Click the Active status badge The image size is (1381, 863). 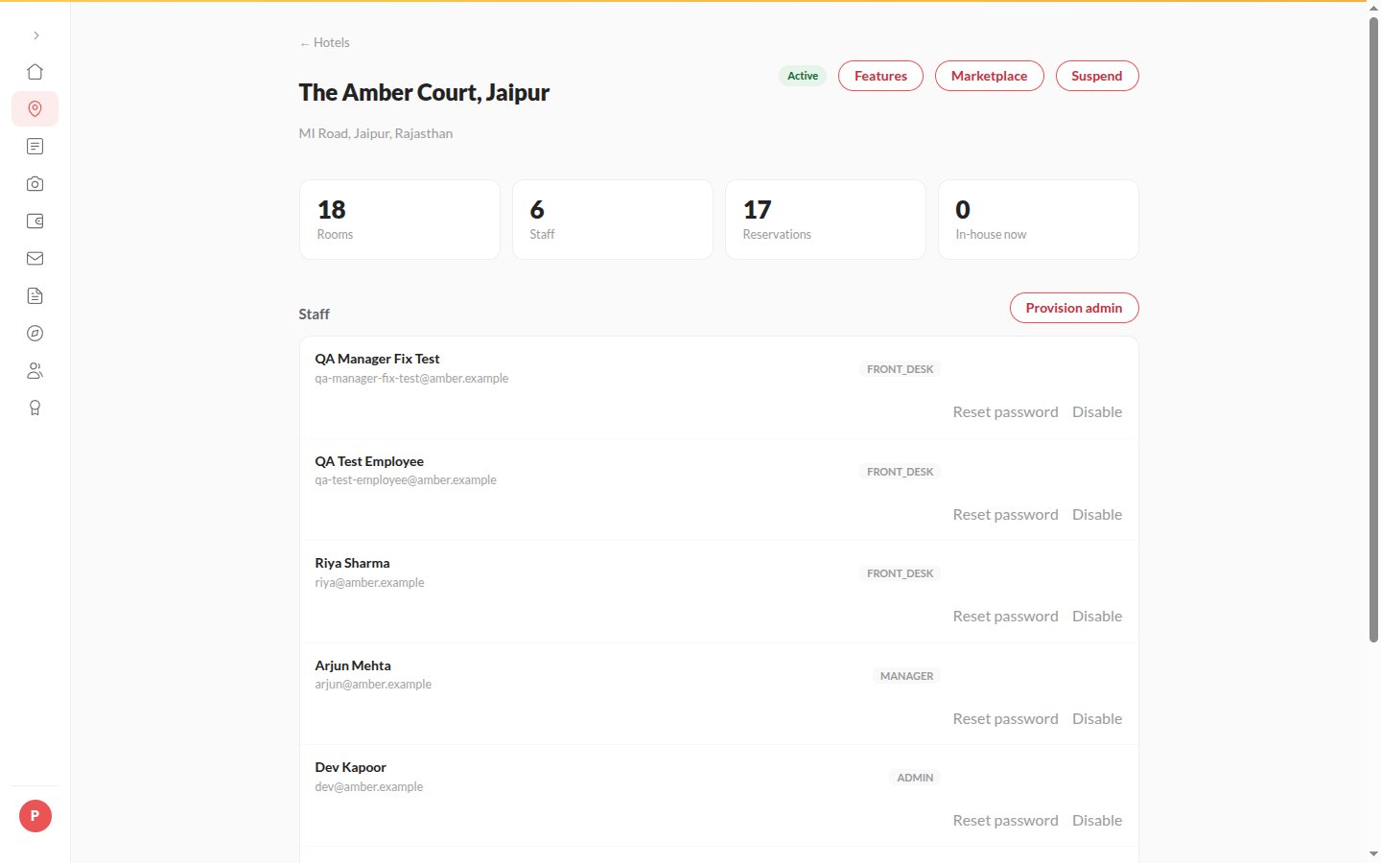[x=803, y=76]
